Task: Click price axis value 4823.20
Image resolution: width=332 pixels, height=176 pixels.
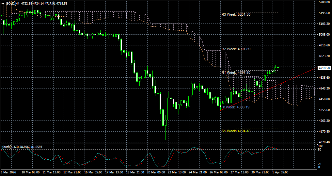Action: (324, 56)
